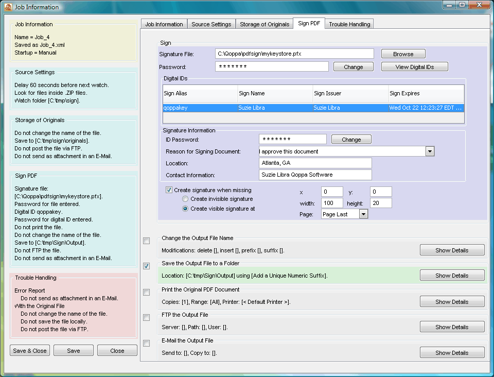
Task: Click View Digital IDs
Action: click(x=414, y=66)
